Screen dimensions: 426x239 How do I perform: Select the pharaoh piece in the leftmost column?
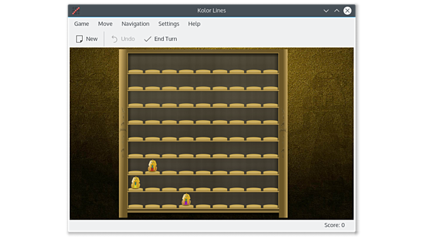pyautogui.click(x=135, y=182)
